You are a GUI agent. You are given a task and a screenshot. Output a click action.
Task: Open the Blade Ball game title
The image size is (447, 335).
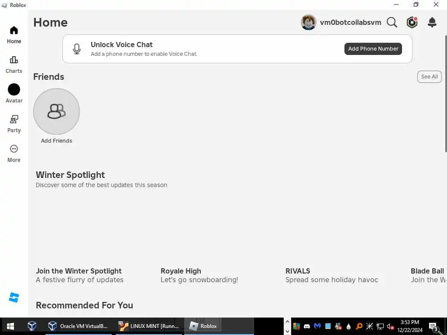427,271
